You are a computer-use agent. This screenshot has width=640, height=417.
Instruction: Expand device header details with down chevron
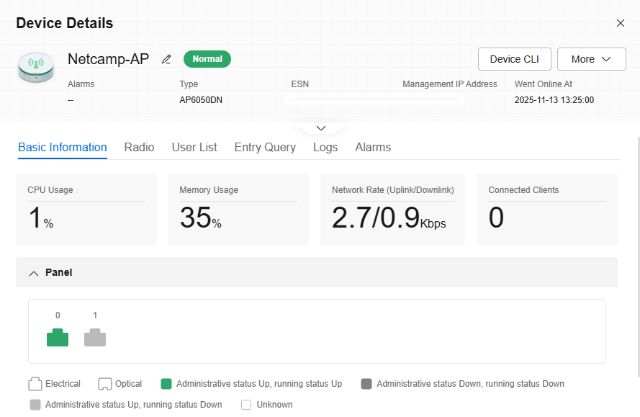(321, 128)
